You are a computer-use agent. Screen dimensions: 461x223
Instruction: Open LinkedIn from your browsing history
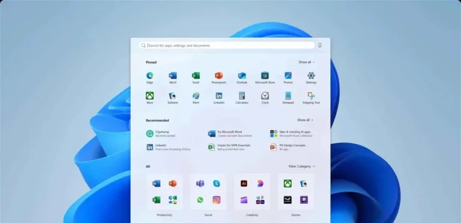(169, 147)
